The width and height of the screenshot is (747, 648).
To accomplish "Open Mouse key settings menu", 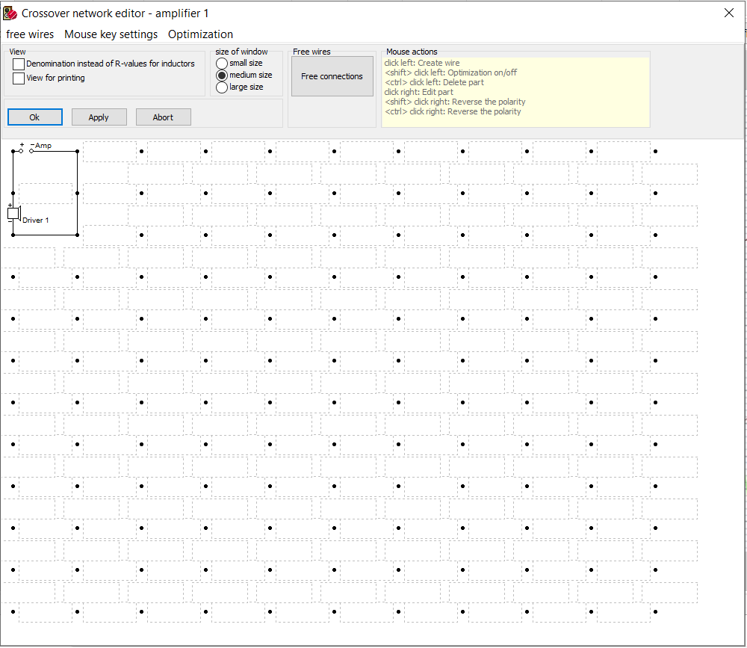I will [111, 34].
